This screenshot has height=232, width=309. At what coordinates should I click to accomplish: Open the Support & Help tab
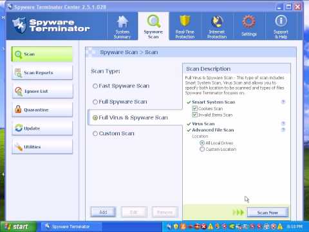coord(281,26)
